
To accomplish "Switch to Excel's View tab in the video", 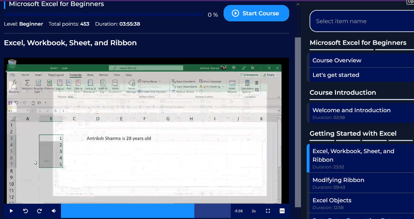I will click(117, 75).
